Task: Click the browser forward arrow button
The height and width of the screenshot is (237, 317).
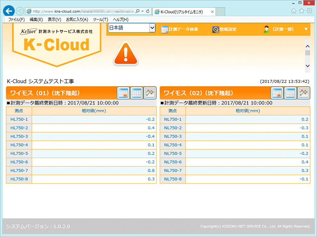Action: pos(19,11)
